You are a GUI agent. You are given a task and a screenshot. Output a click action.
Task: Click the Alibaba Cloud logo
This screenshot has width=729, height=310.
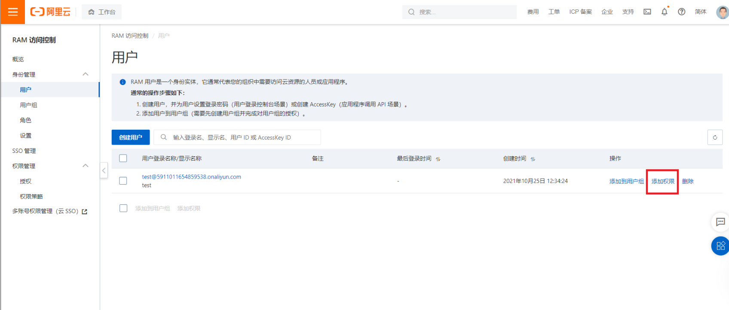point(50,12)
